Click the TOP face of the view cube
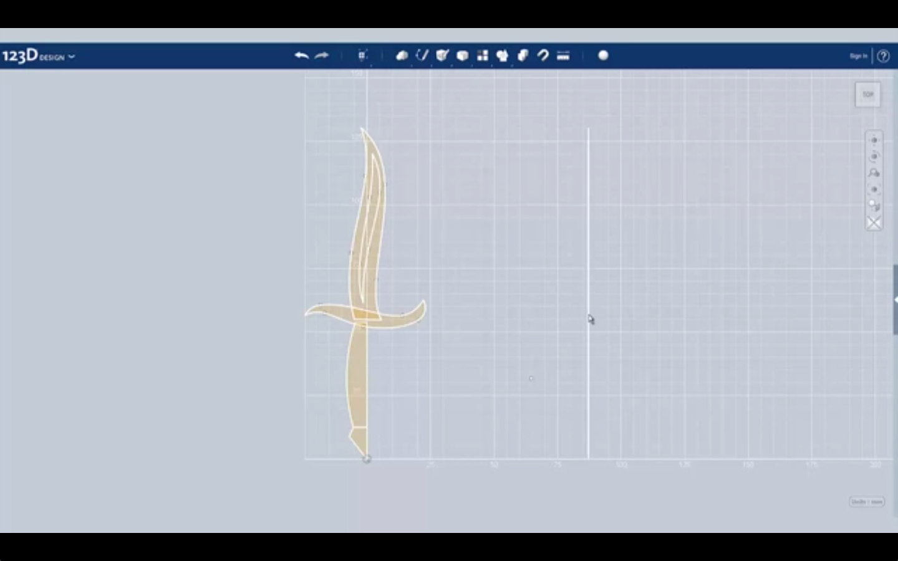This screenshot has width=898, height=561. (x=868, y=94)
